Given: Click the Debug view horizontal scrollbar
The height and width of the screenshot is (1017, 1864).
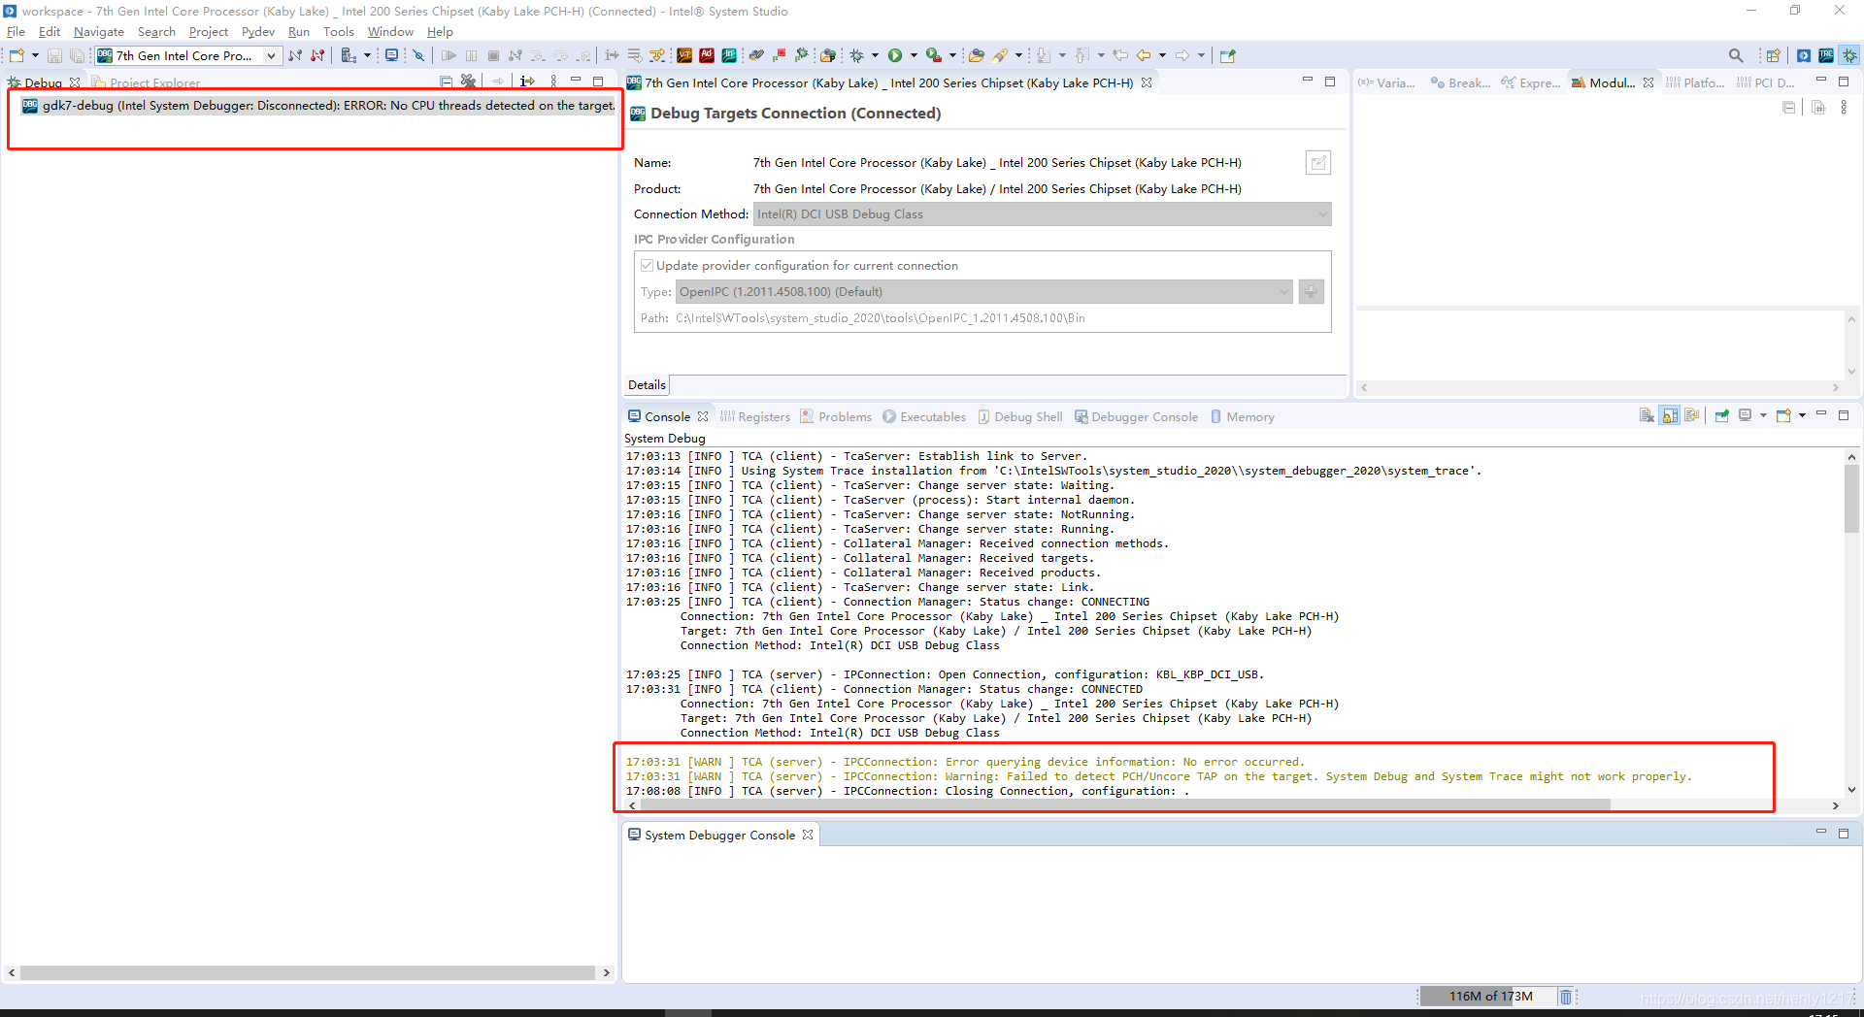Looking at the screenshot, I should point(309,972).
